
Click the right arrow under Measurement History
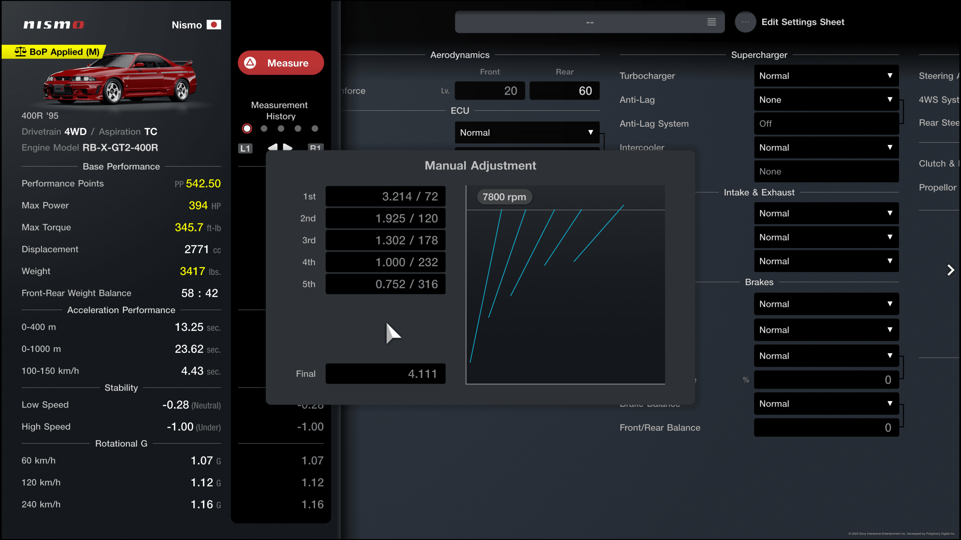(287, 147)
